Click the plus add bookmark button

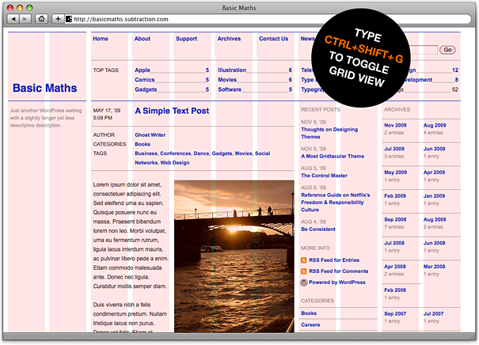click(58, 19)
